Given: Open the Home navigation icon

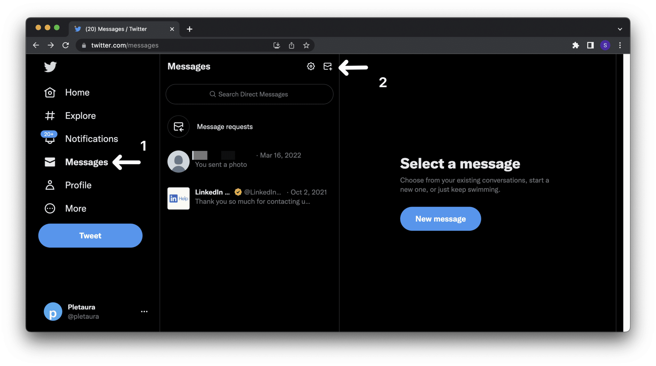Looking at the screenshot, I should click(50, 92).
